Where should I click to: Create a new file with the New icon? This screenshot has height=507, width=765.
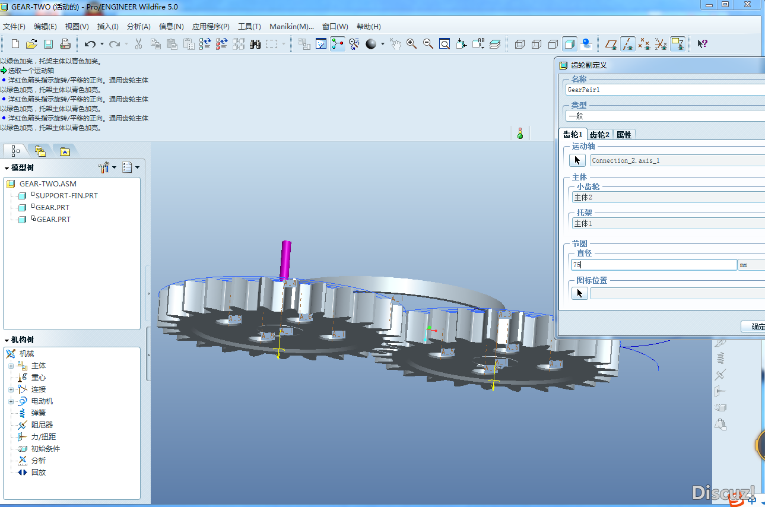click(15, 44)
